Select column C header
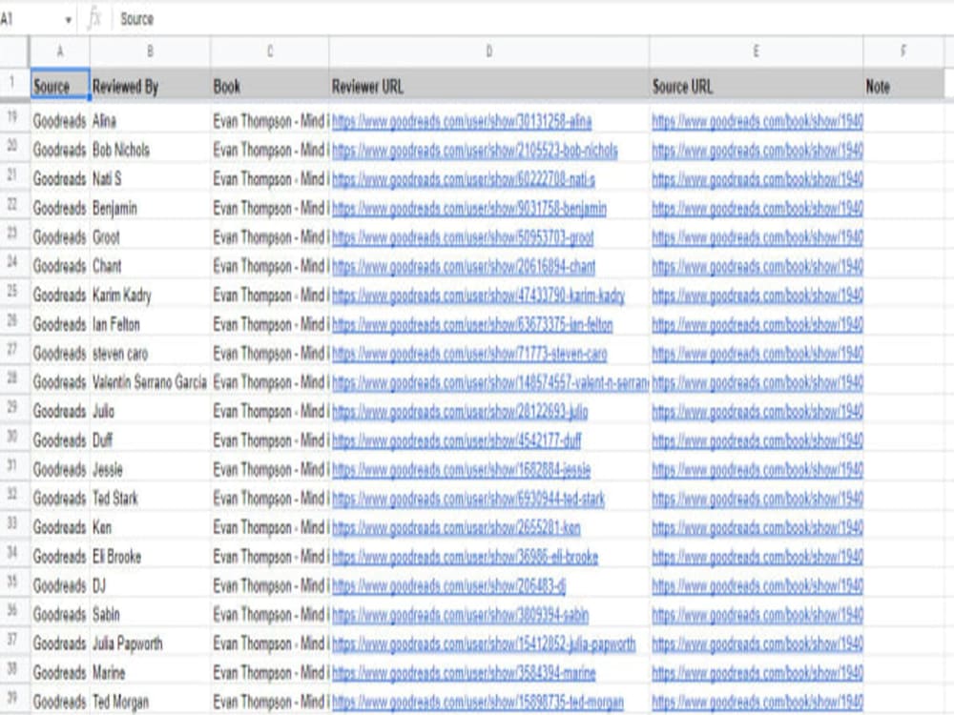 [x=270, y=51]
